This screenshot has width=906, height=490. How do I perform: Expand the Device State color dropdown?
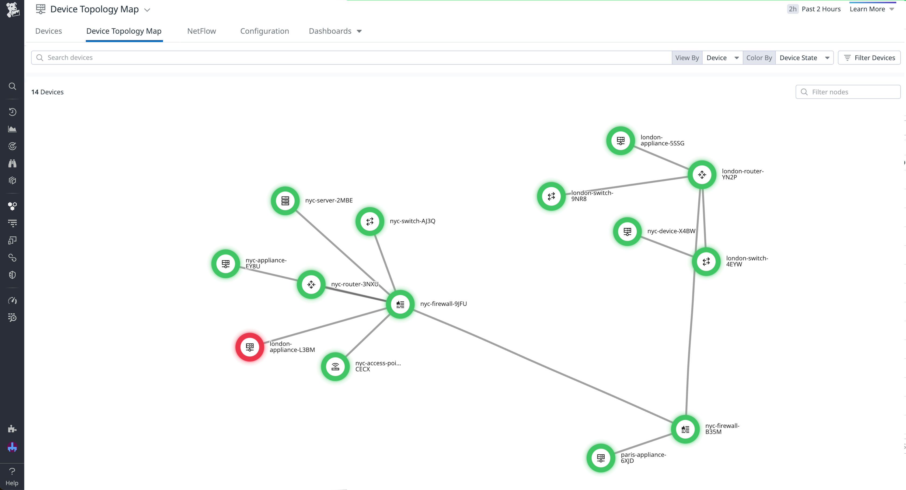point(804,57)
